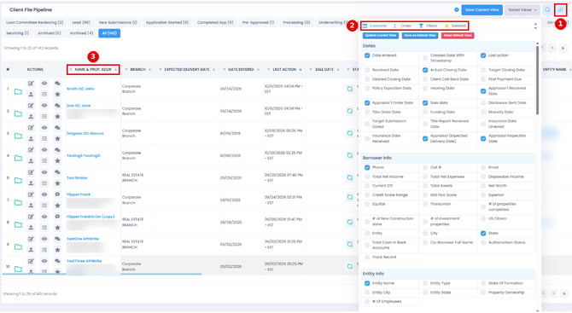Image resolution: width=572 pixels, height=313 pixels.
Task: Open folder icon for Smith DC John row
Action: coord(18,91)
